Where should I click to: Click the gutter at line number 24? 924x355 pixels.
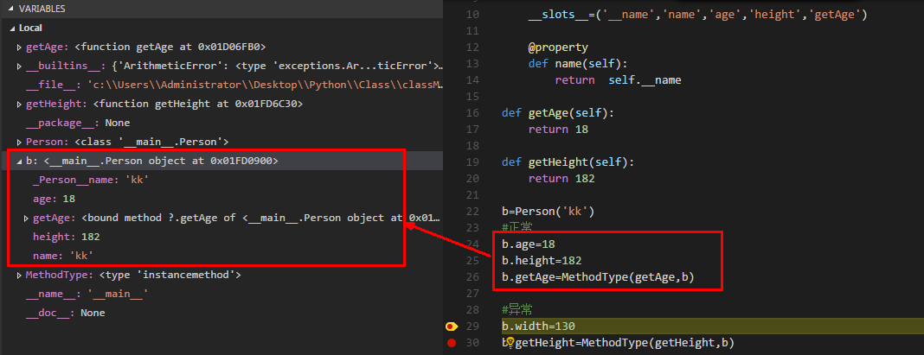pyautogui.click(x=472, y=244)
